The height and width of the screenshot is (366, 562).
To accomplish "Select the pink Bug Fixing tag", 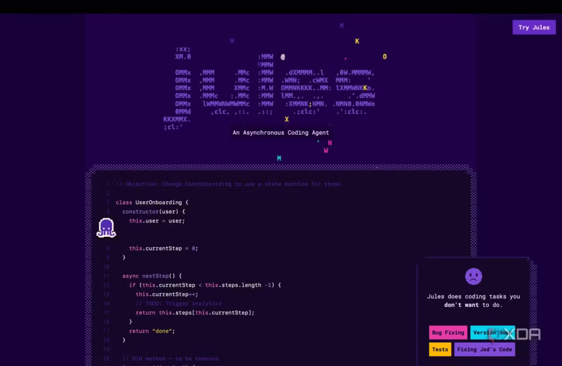I will point(448,332).
